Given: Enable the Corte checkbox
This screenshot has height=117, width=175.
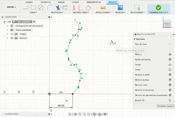Looking at the screenshot, I should tap(170, 70).
